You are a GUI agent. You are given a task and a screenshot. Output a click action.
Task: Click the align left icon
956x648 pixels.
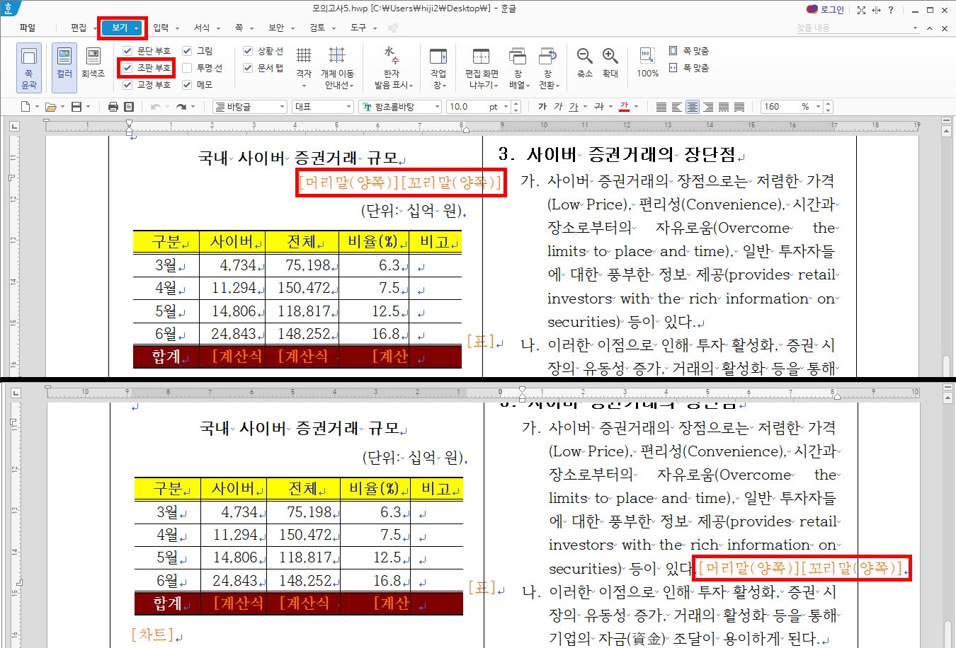pyautogui.click(x=677, y=107)
